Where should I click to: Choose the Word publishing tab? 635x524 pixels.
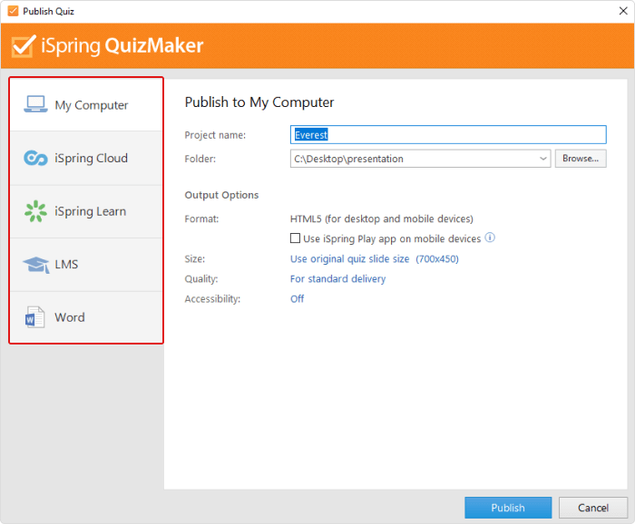coord(86,317)
